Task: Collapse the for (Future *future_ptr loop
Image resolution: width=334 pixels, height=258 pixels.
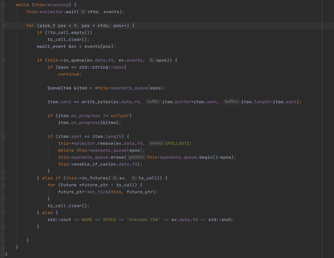Action: (3, 185)
